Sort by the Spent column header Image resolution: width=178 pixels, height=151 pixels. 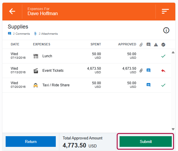[x=96, y=44]
